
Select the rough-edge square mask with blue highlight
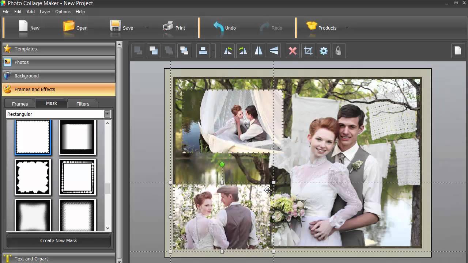click(33, 137)
